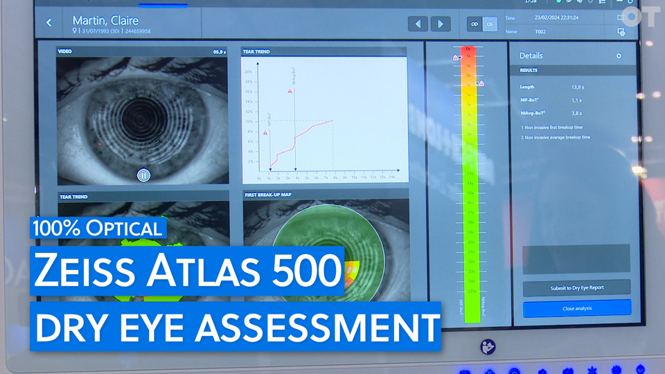
Task: Select lower warning marker on tear trend graph
Action: [265, 133]
